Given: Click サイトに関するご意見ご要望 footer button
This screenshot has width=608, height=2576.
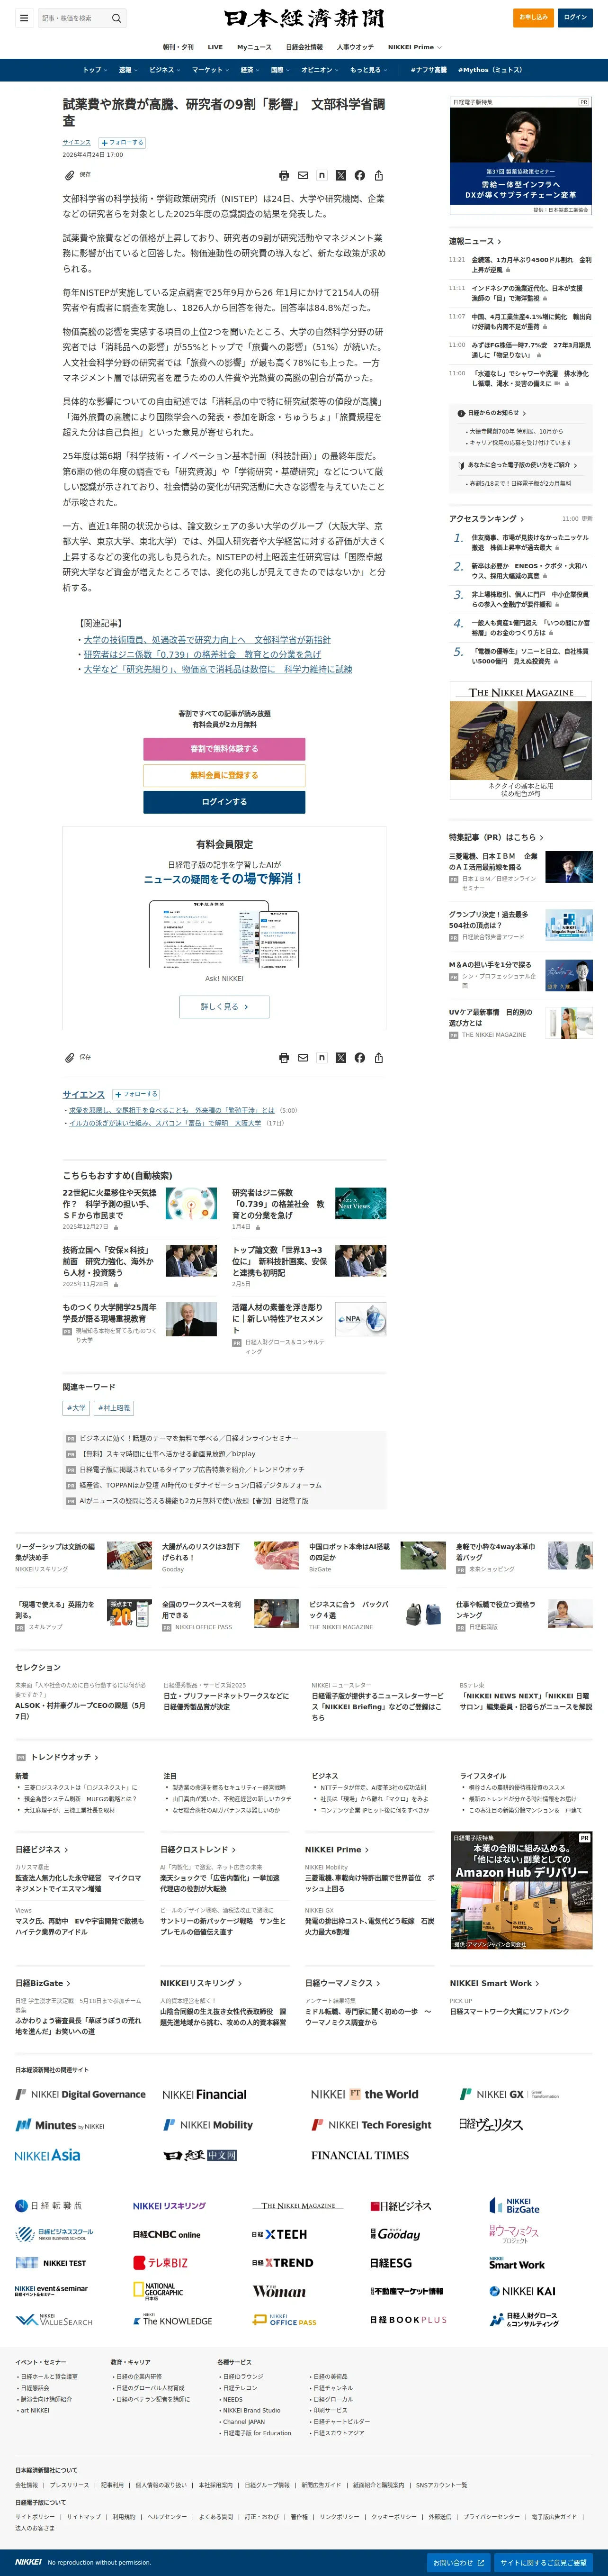Looking at the screenshot, I should pos(544,2563).
